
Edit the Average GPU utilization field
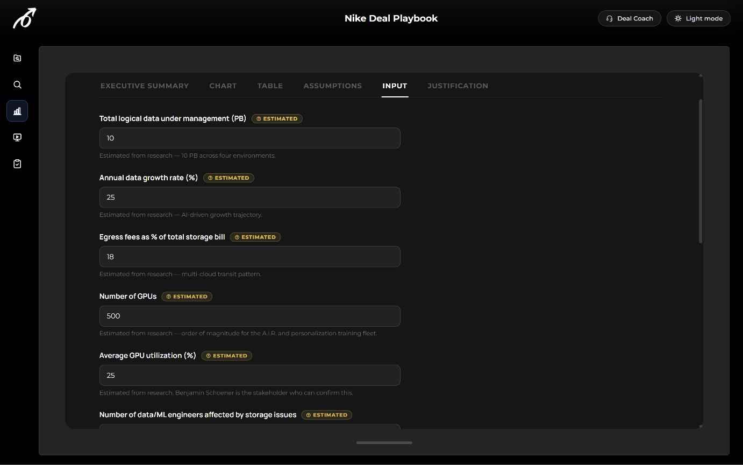250,375
